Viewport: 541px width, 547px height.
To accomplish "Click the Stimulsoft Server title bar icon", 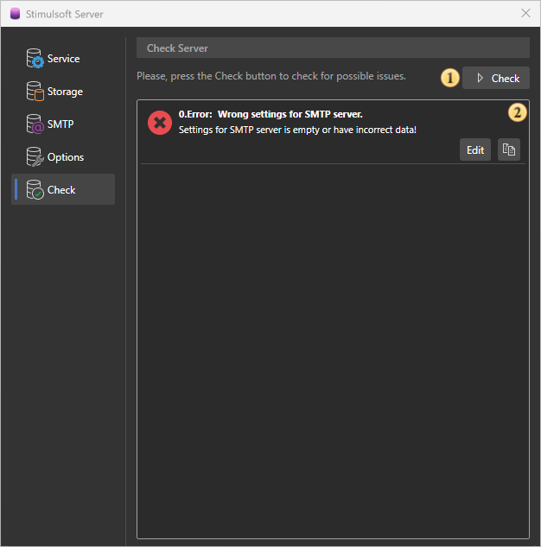I will pyautogui.click(x=14, y=14).
